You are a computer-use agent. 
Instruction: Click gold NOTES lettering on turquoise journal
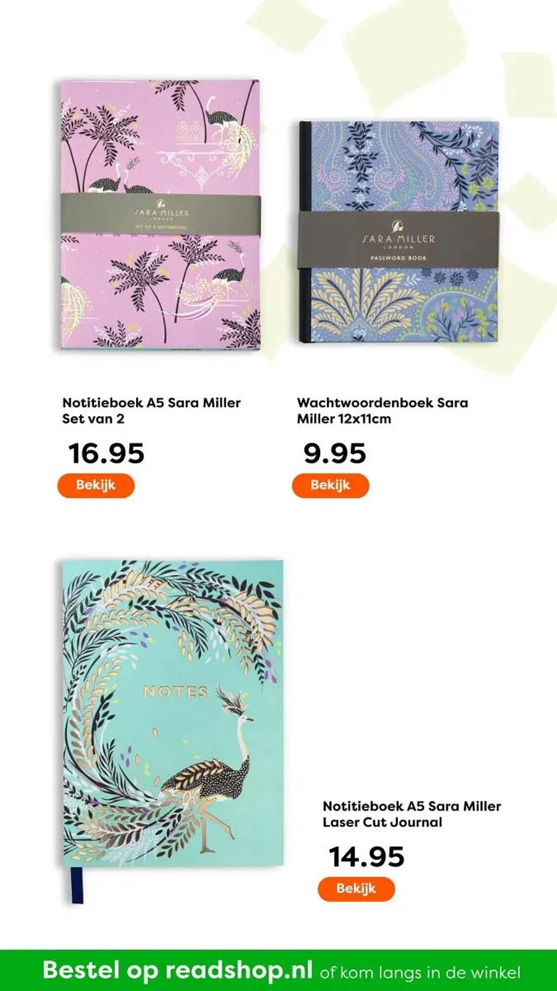coord(175,692)
